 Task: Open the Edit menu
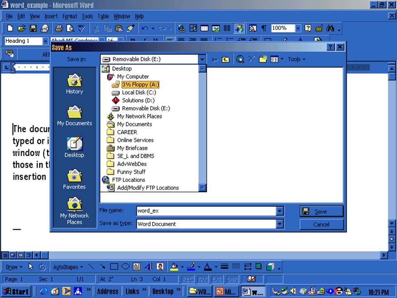(21, 17)
